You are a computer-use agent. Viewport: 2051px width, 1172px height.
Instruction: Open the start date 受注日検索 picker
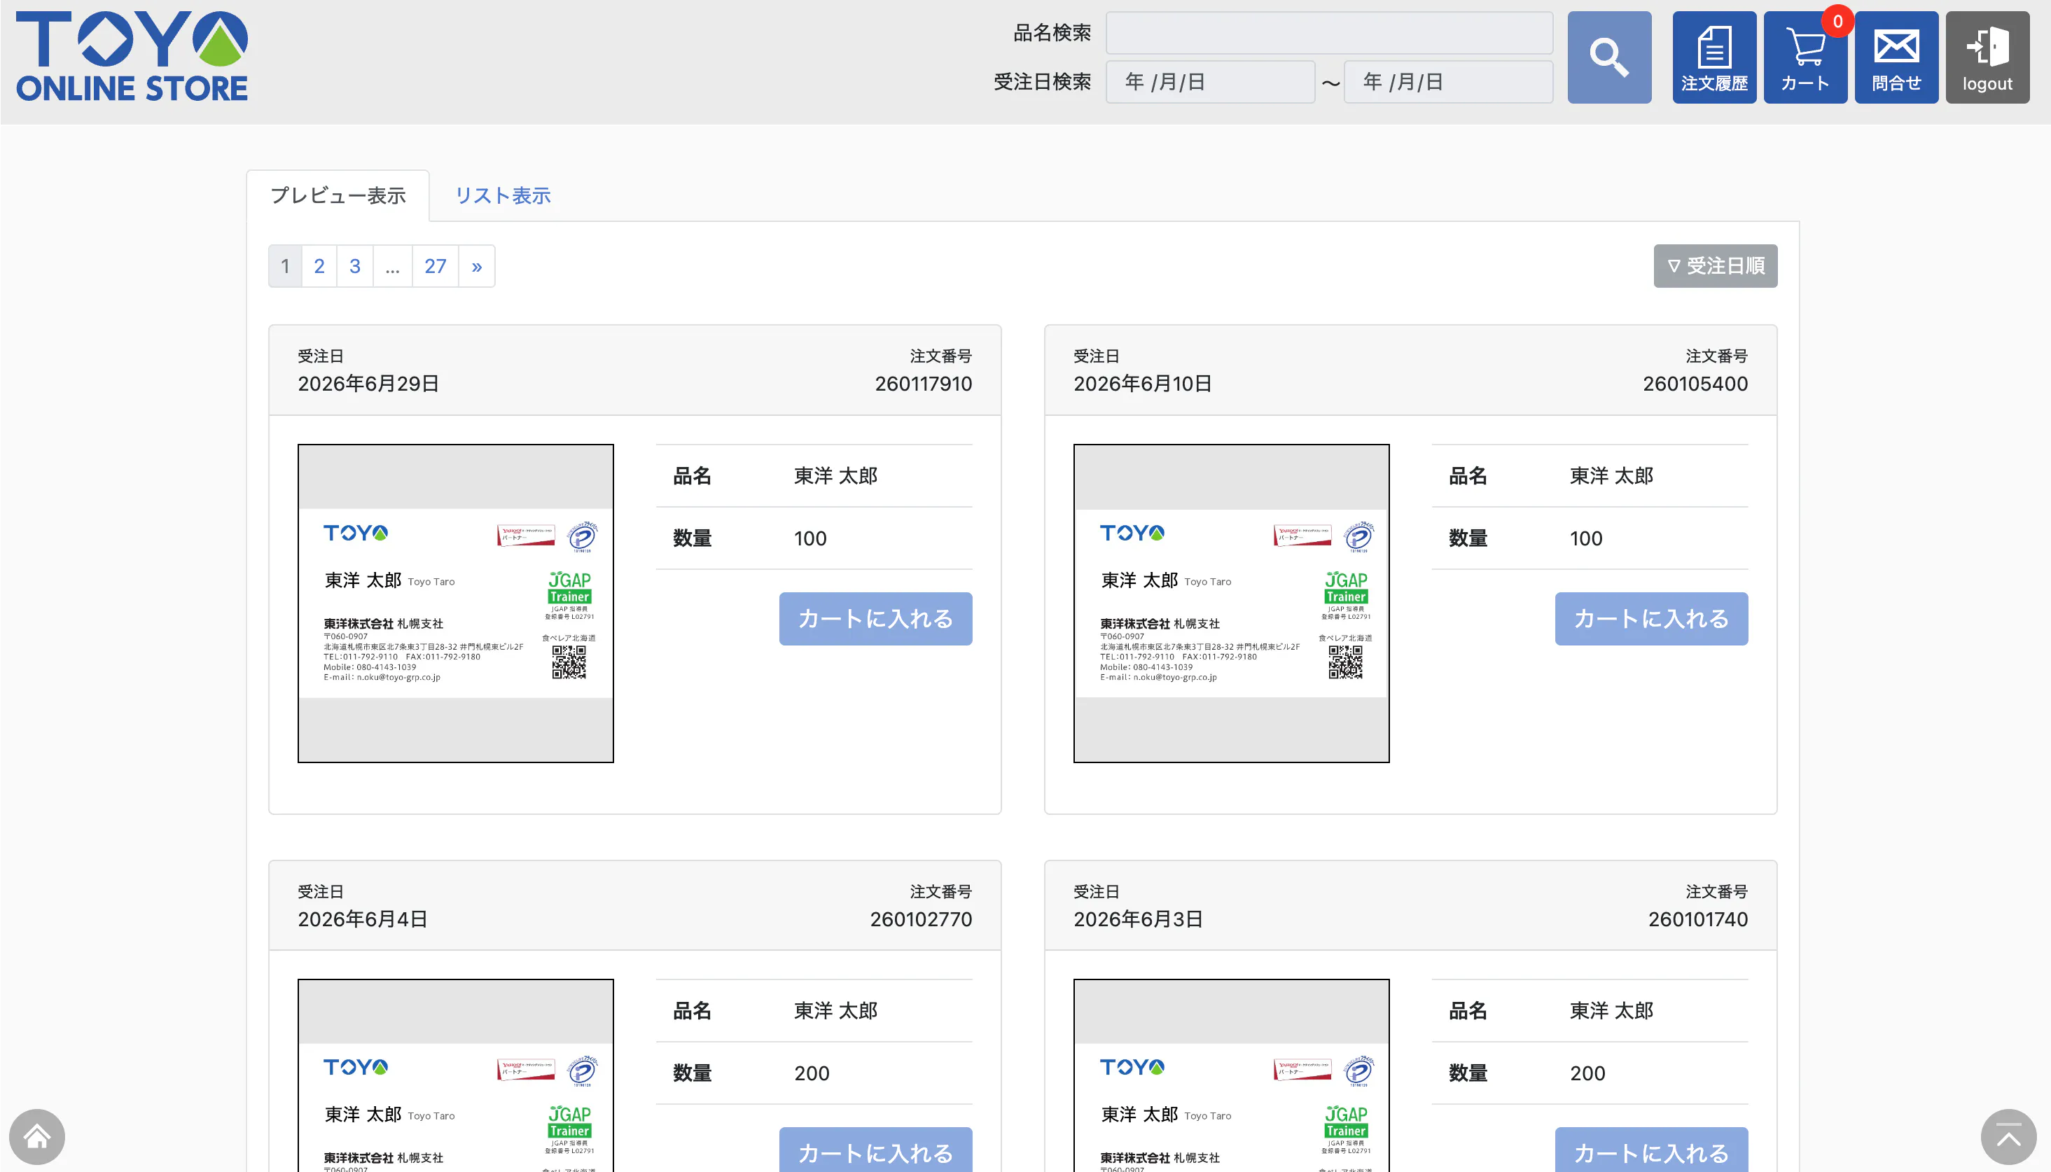coord(1210,82)
